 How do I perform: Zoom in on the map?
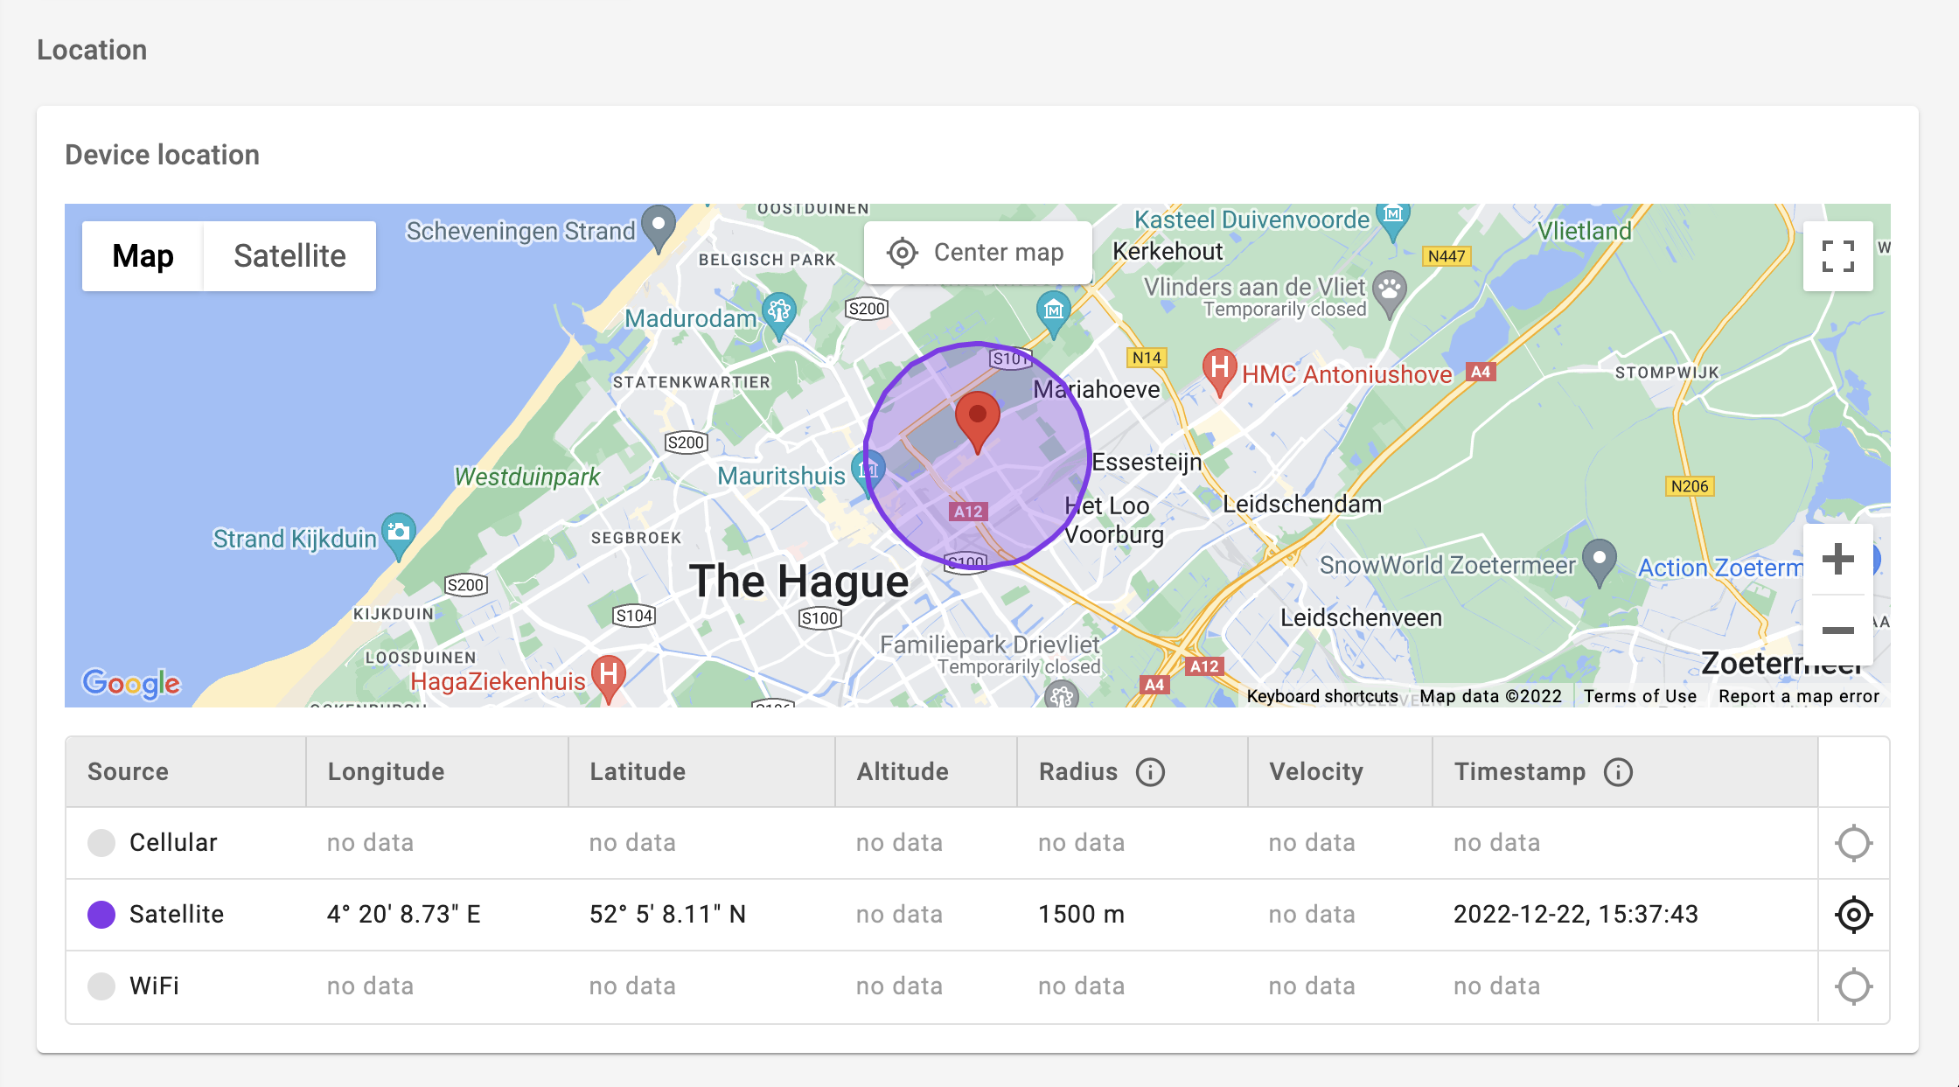coord(1837,560)
